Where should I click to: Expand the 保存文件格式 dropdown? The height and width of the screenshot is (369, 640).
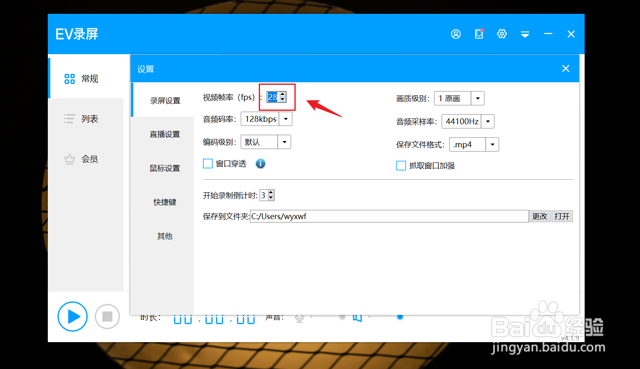coord(492,144)
